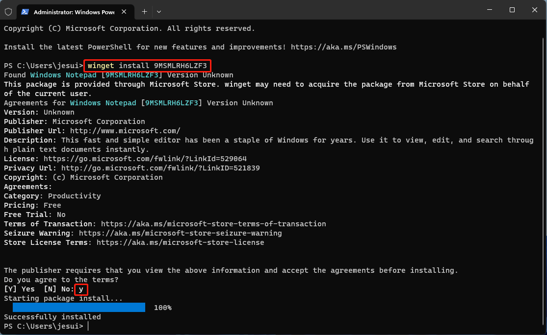Click the PowerShell icon on the tab
The width and height of the screenshot is (547, 335).
point(25,12)
